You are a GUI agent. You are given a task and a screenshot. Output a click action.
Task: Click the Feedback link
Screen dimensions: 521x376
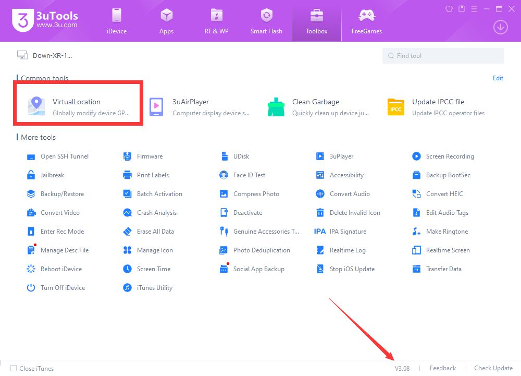[x=442, y=368]
